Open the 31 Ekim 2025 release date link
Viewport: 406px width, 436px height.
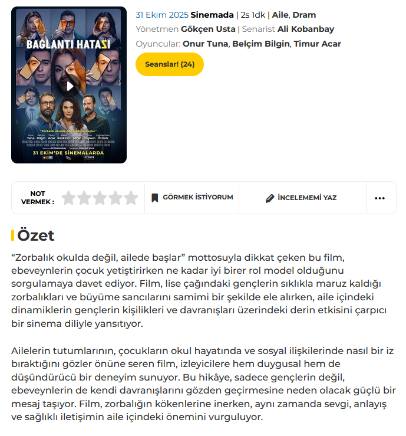pos(162,15)
